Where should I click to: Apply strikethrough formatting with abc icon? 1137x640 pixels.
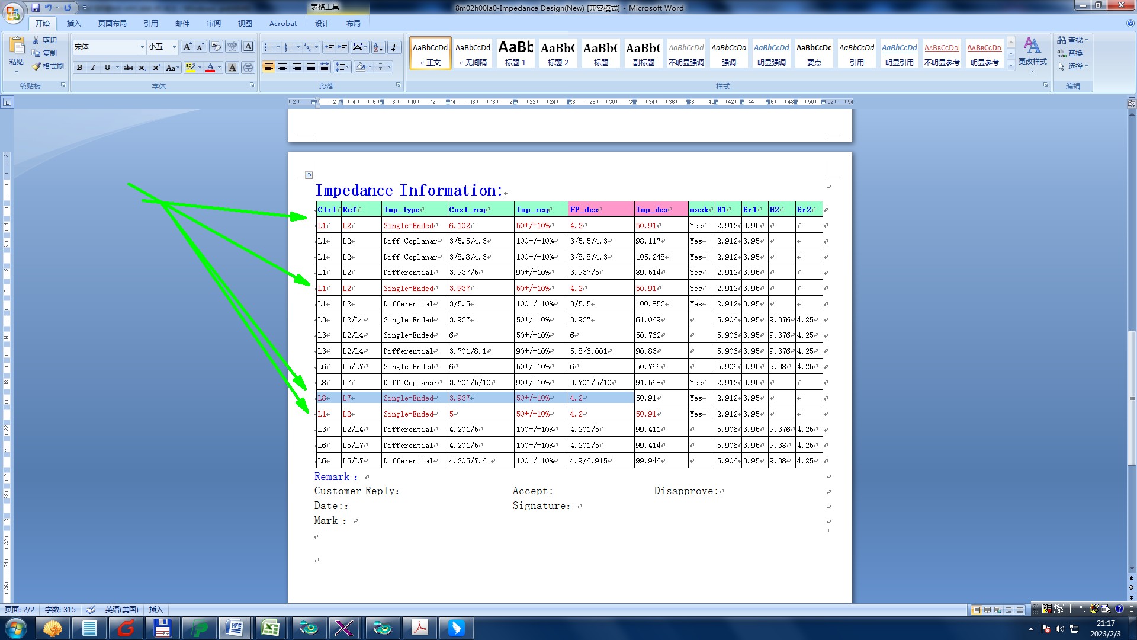click(128, 68)
